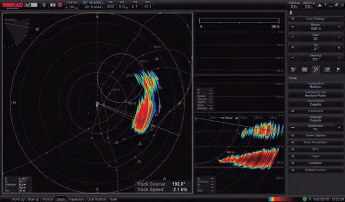The image size is (345, 202).
Task: Switch to the Bow up view
Action: [x=33, y=199]
